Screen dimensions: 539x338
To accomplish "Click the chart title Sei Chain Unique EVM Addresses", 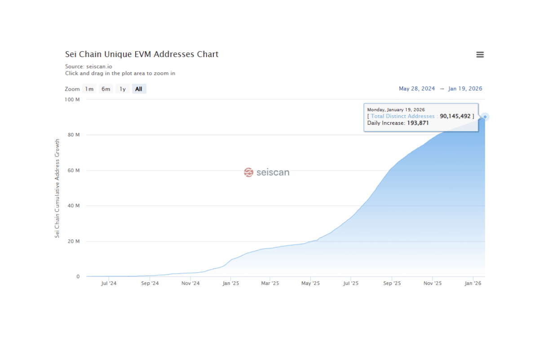I will click(x=141, y=54).
